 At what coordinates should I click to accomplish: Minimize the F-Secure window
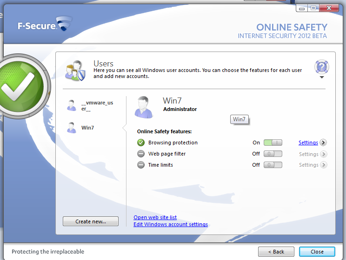coord(302,8)
